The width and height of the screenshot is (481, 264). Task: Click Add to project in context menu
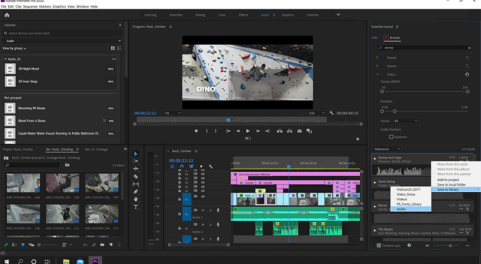tap(448, 180)
